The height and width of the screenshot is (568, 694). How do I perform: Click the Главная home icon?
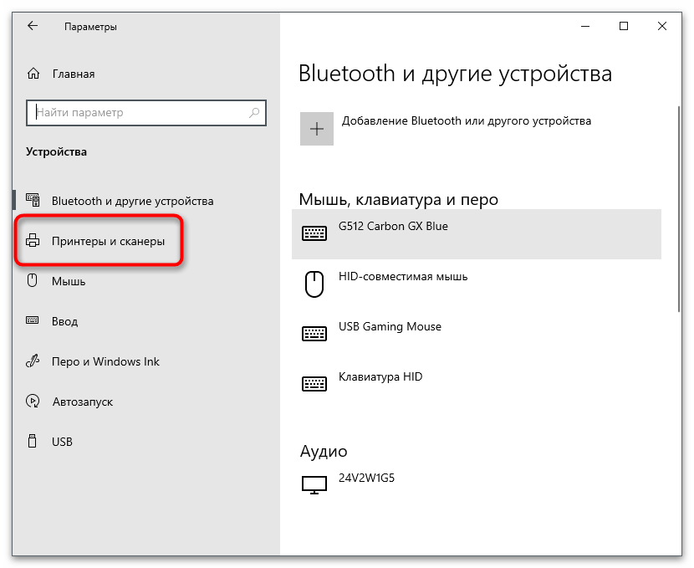[33, 74]
